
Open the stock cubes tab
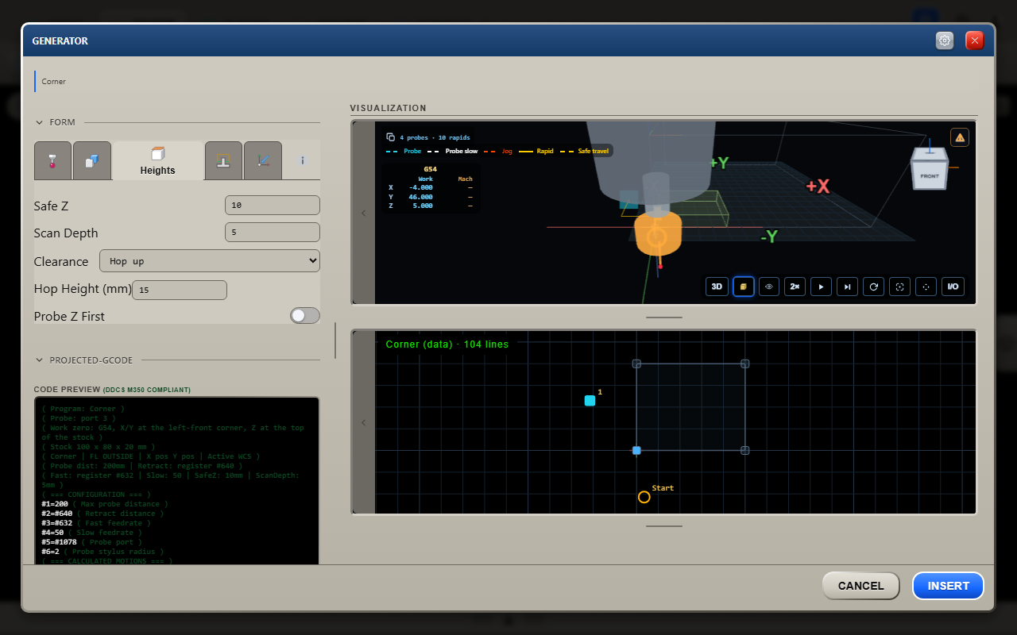92,160
